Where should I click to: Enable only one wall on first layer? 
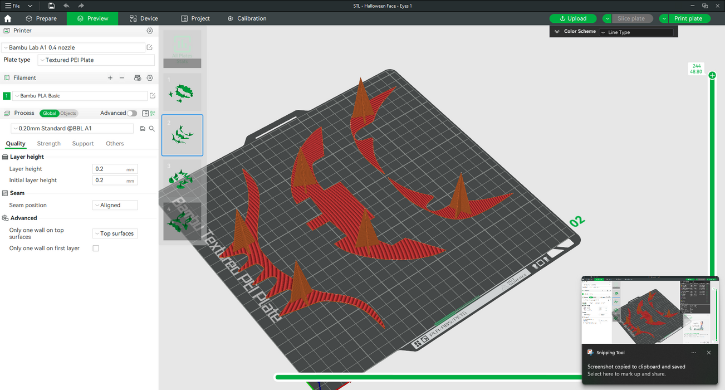[x=96, y=248]
